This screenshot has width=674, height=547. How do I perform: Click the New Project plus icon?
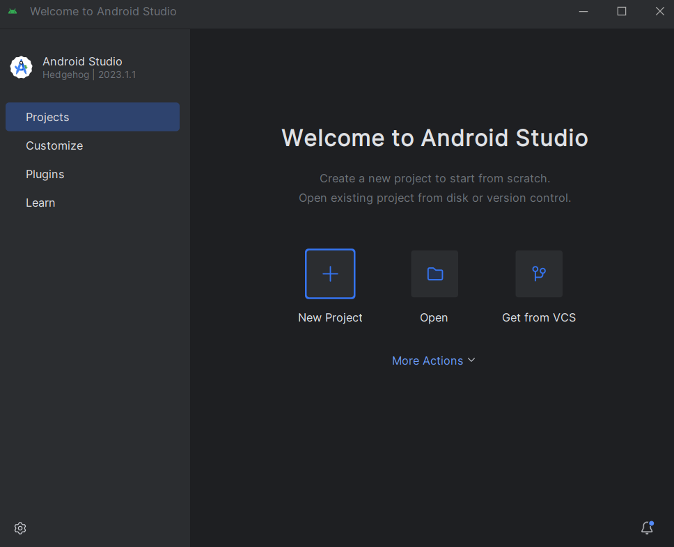pos(330,273)
